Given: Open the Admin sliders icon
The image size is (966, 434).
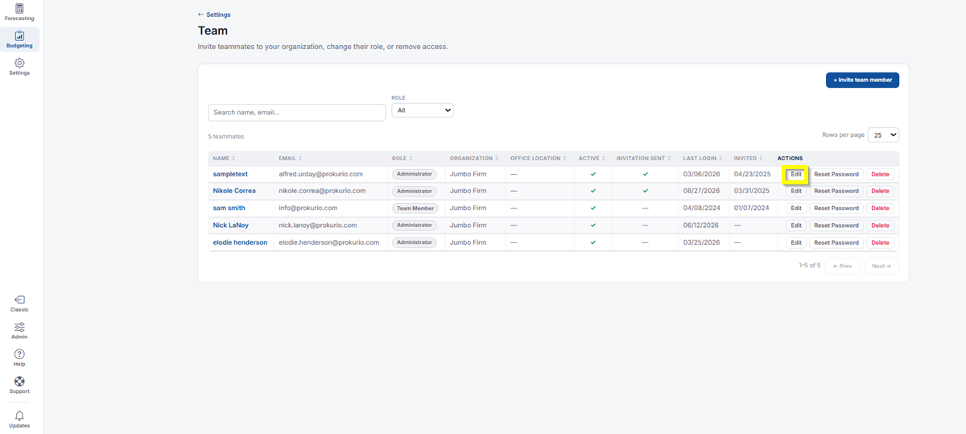Looking at the screenshot, I should coord(19,331).
